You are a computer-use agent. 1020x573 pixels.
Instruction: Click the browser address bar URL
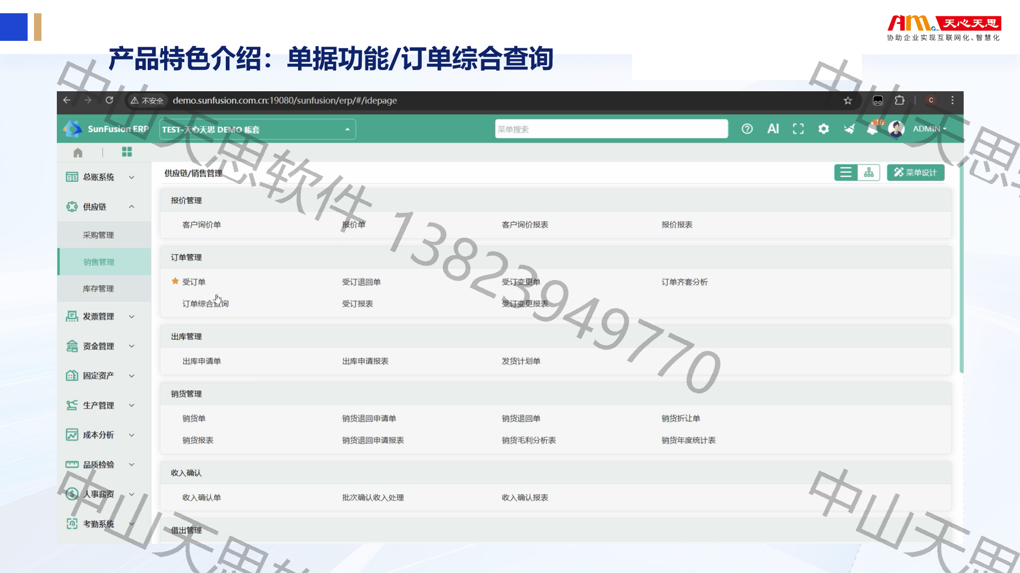[x=285, y=101]
